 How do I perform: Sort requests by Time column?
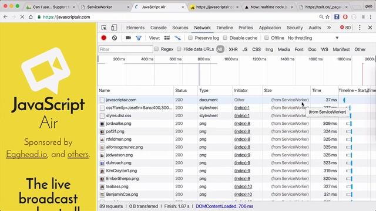(324, 90)
